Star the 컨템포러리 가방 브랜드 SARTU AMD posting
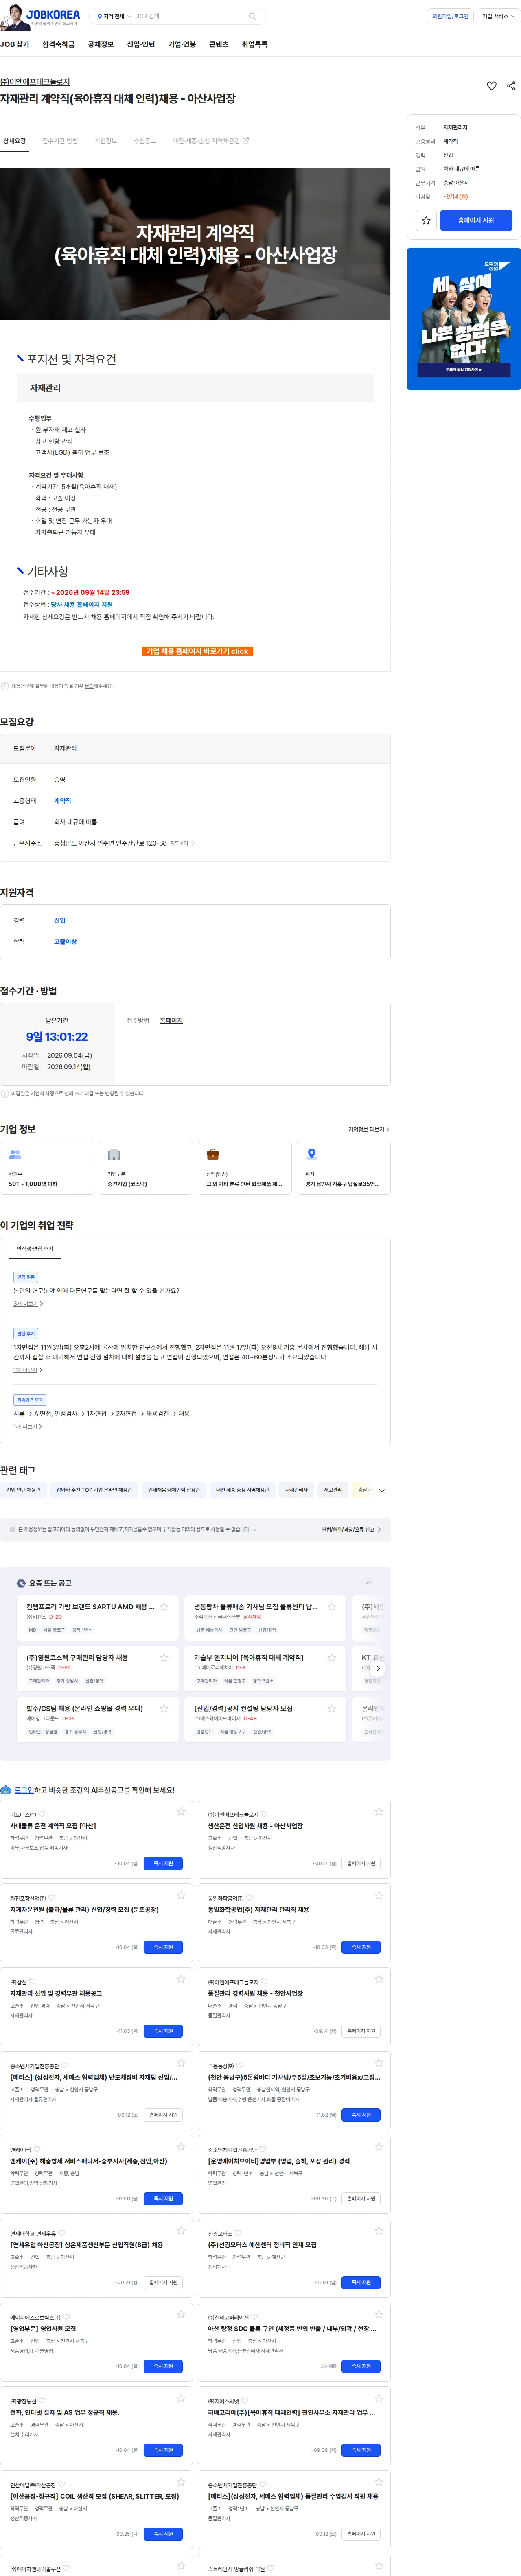The height and width of the screenshot is (2576, 521). pos(164,1607)
